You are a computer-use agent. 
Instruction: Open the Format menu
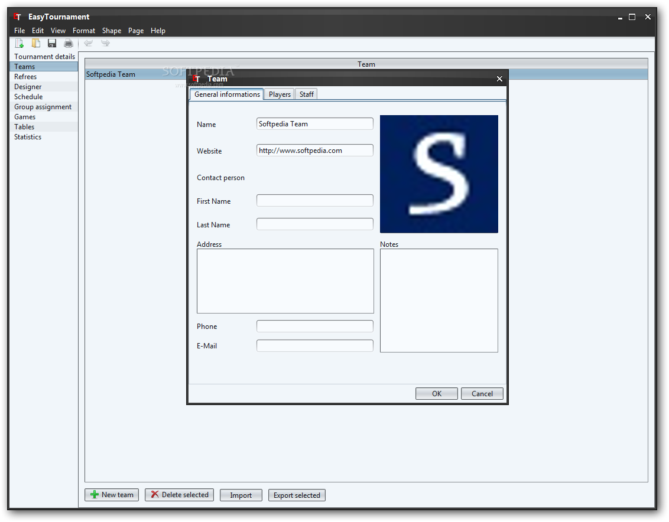(84, 31)
